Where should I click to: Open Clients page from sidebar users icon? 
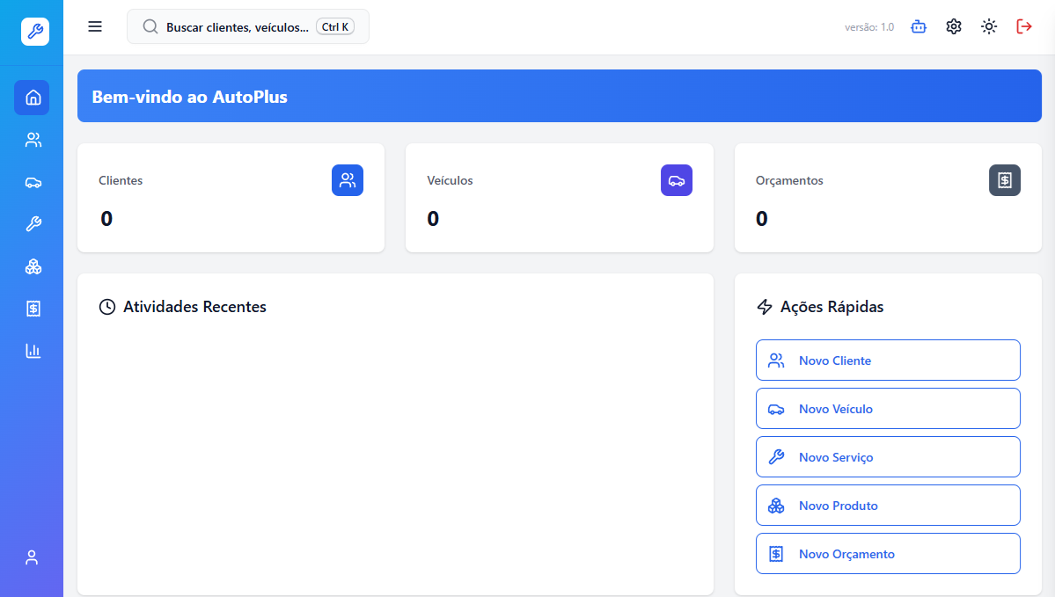tap(33, 140)
